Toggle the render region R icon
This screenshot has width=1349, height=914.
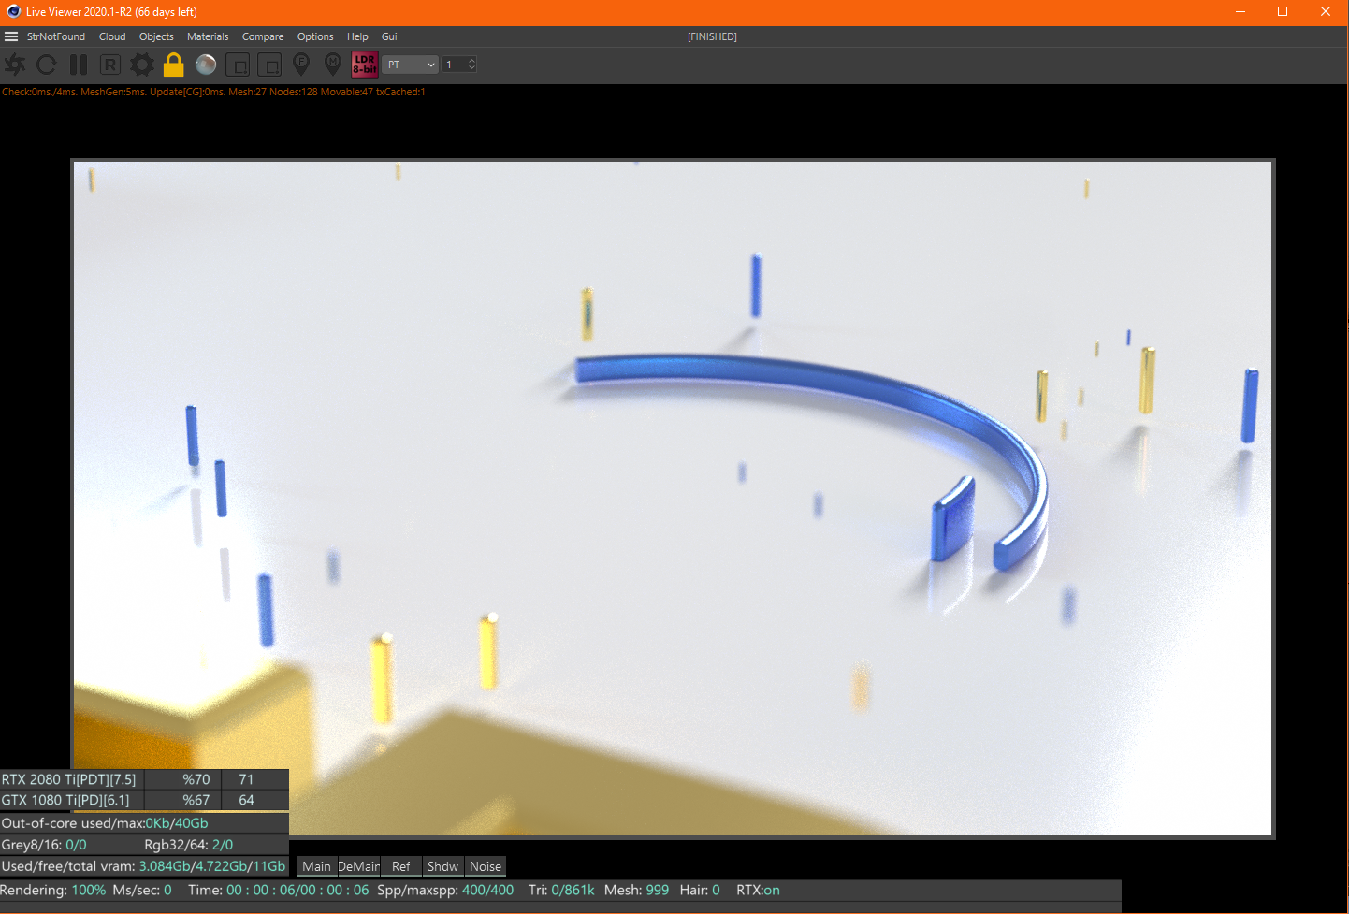(110, 65)
